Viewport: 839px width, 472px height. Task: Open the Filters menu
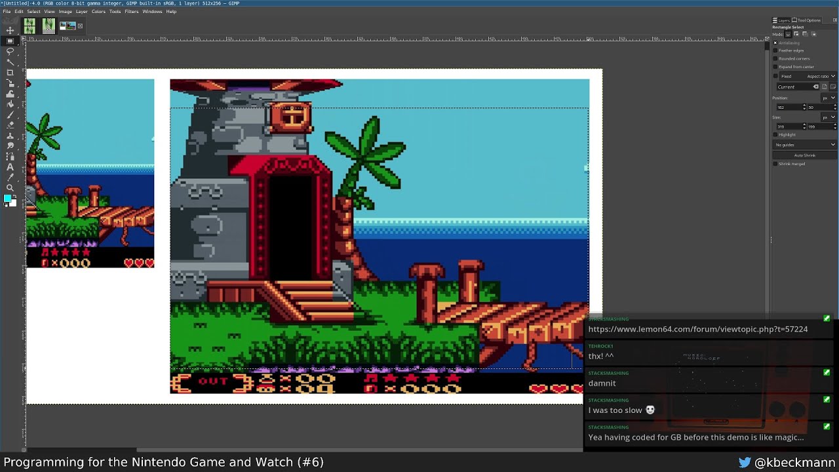tap(132, 11)
